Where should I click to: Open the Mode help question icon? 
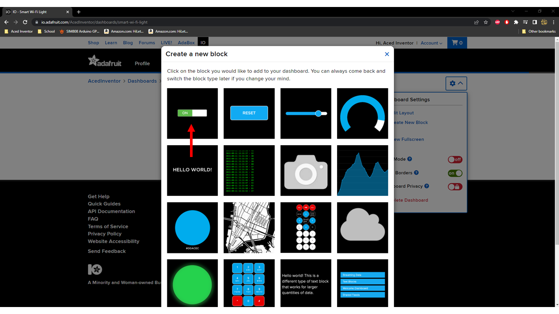click(410, 159)
